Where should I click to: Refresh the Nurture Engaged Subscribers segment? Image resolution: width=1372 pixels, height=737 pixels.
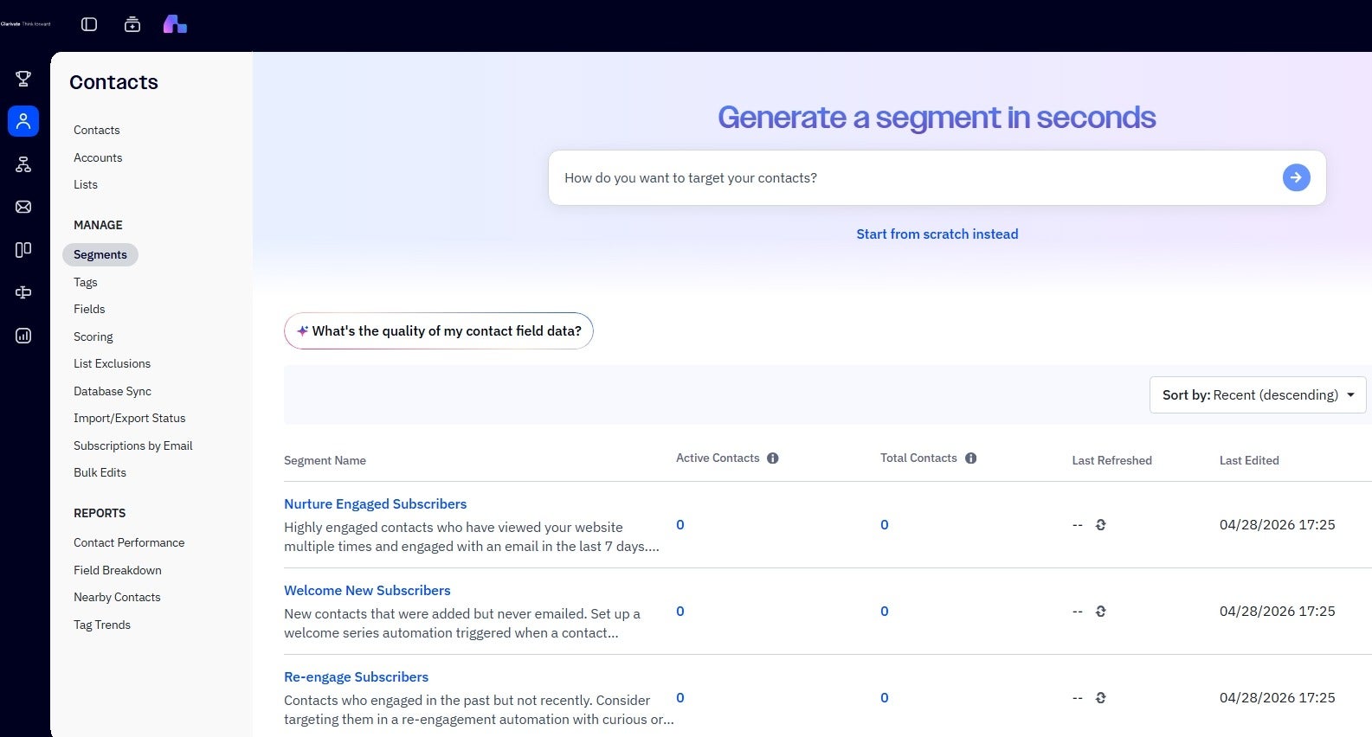click(1101, 525)
